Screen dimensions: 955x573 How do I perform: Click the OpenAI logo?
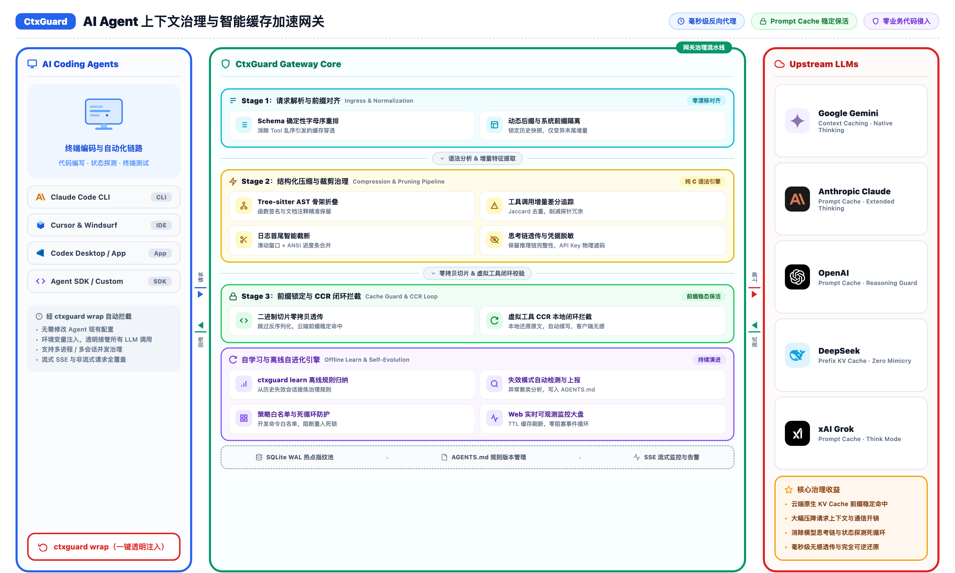797,277
